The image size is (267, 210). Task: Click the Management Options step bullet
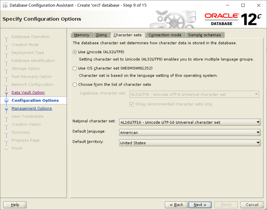(x=6, y=108)
